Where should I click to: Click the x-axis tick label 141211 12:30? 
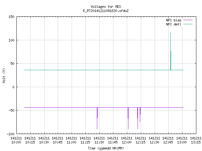(154, 140)
